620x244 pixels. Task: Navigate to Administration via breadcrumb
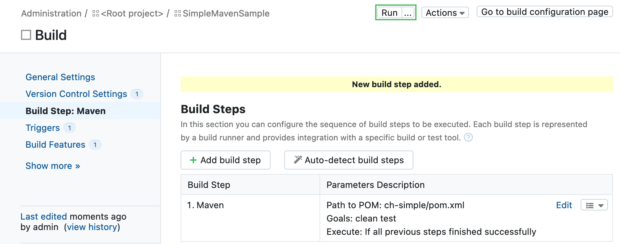[51, 13]
